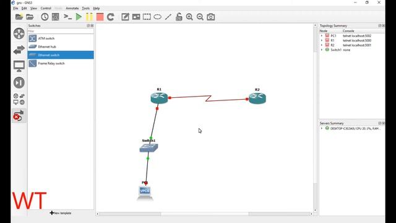This screenshot has width=396, height=223.
Task: Close the Switches panel
Action: [x=92, y=25]
